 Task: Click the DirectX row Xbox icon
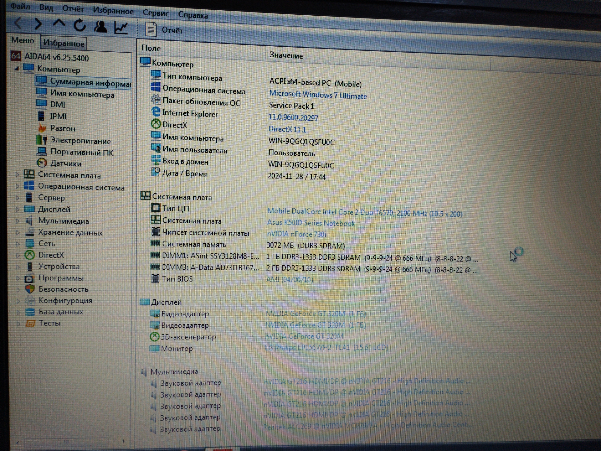pyautogui.click(x=156, y=124)
